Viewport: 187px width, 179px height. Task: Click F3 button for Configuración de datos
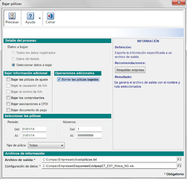pyautogui.click(x=179, y=166)
